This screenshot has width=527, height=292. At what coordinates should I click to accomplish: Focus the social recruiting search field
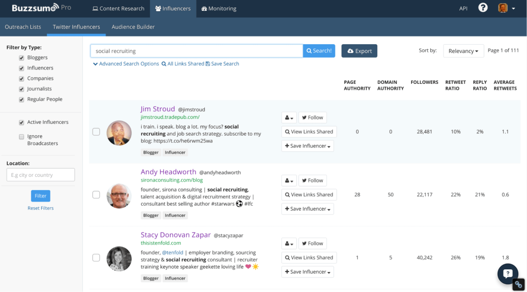[x=197, y=51]
